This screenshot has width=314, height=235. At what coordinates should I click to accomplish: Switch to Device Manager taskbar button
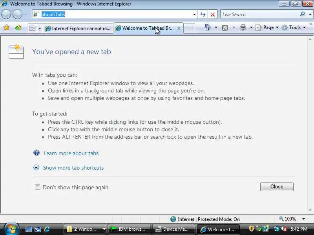tap(173, 229)
